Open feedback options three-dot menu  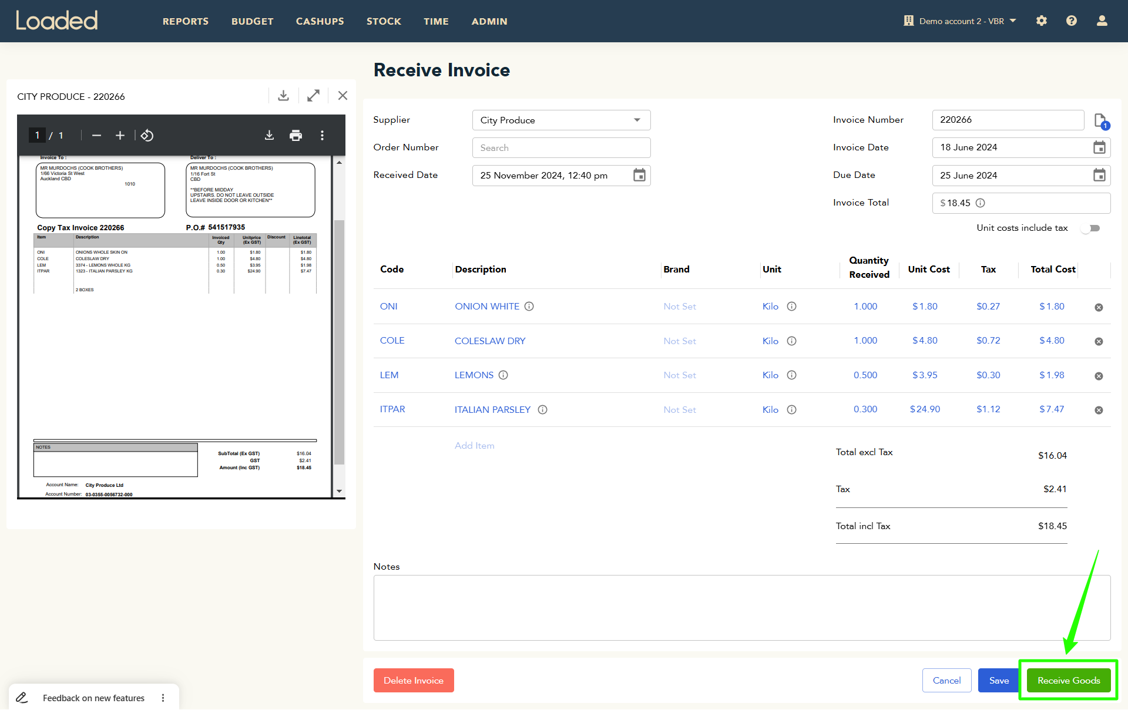point(163,698)
